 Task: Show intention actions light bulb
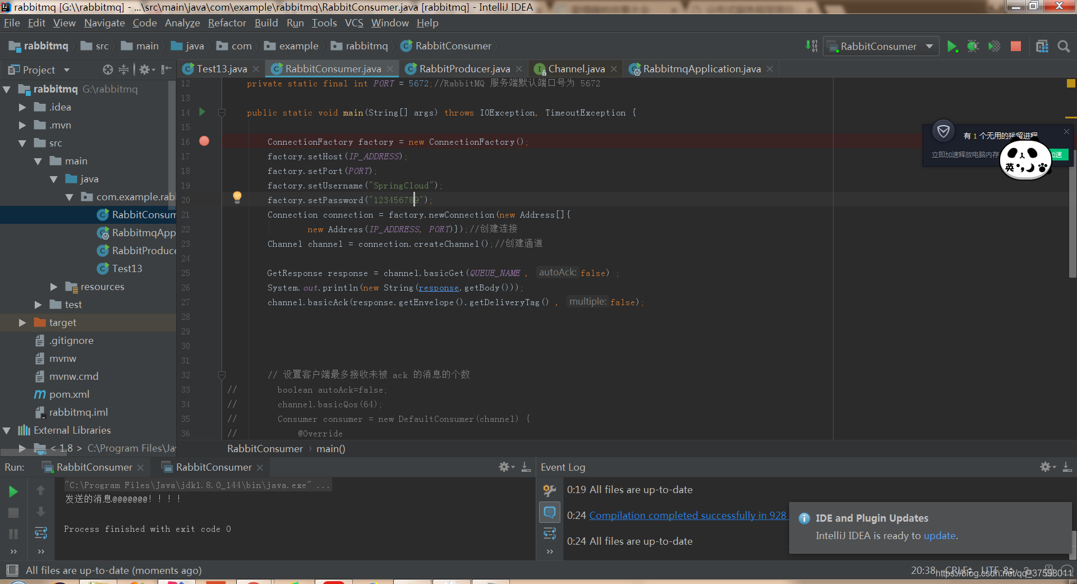point(237,197)
